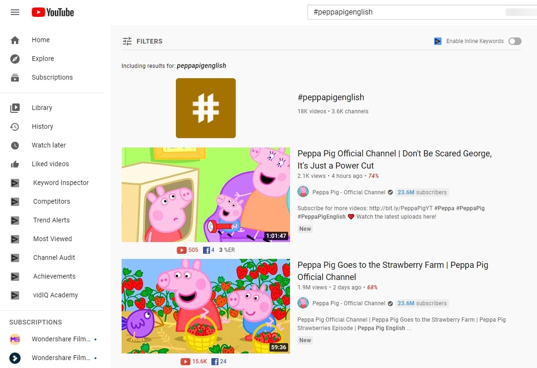The width and height of the screenshot is (537, 368).
Task: Click first Wondershare Film subscription avatar
Action: click(15, 339)
